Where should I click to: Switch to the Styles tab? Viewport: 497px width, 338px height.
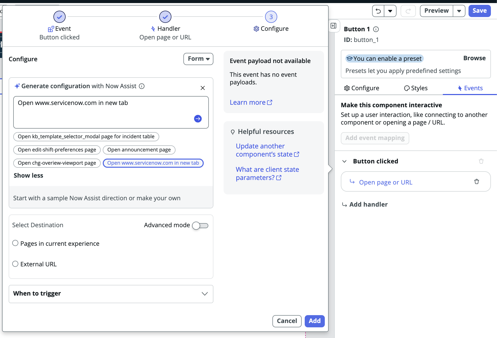pyautogui.click(x=416, y=88)
